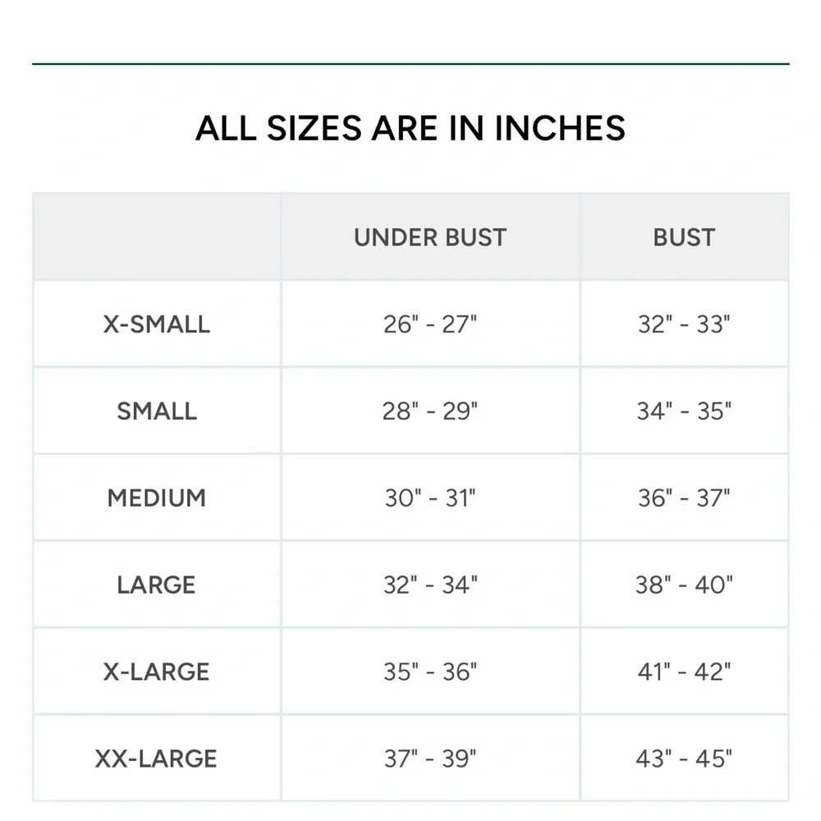
Task: Select the X-SMALL row label
Action: (157, 324)
